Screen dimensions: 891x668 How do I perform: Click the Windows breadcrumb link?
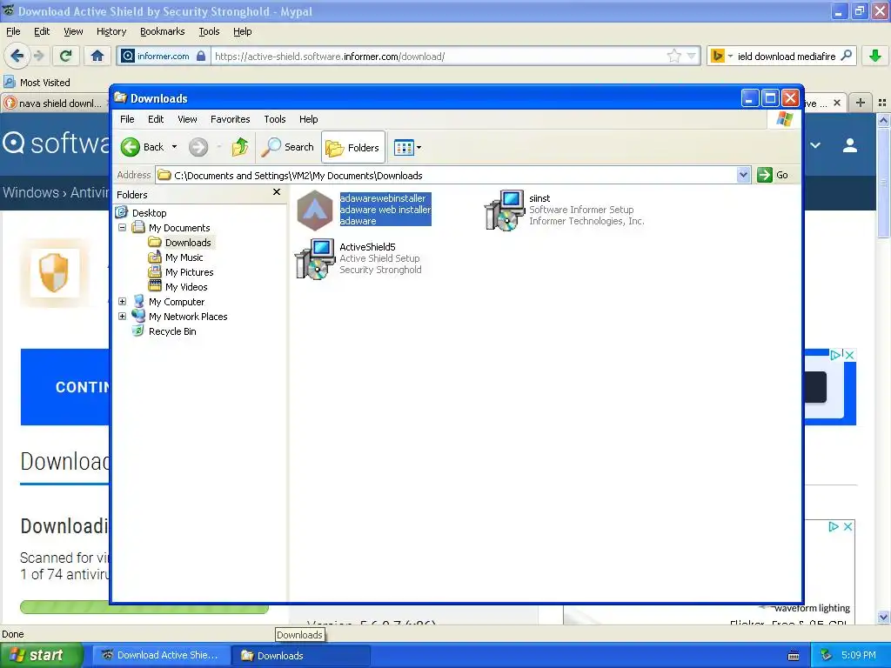point(30,192)
